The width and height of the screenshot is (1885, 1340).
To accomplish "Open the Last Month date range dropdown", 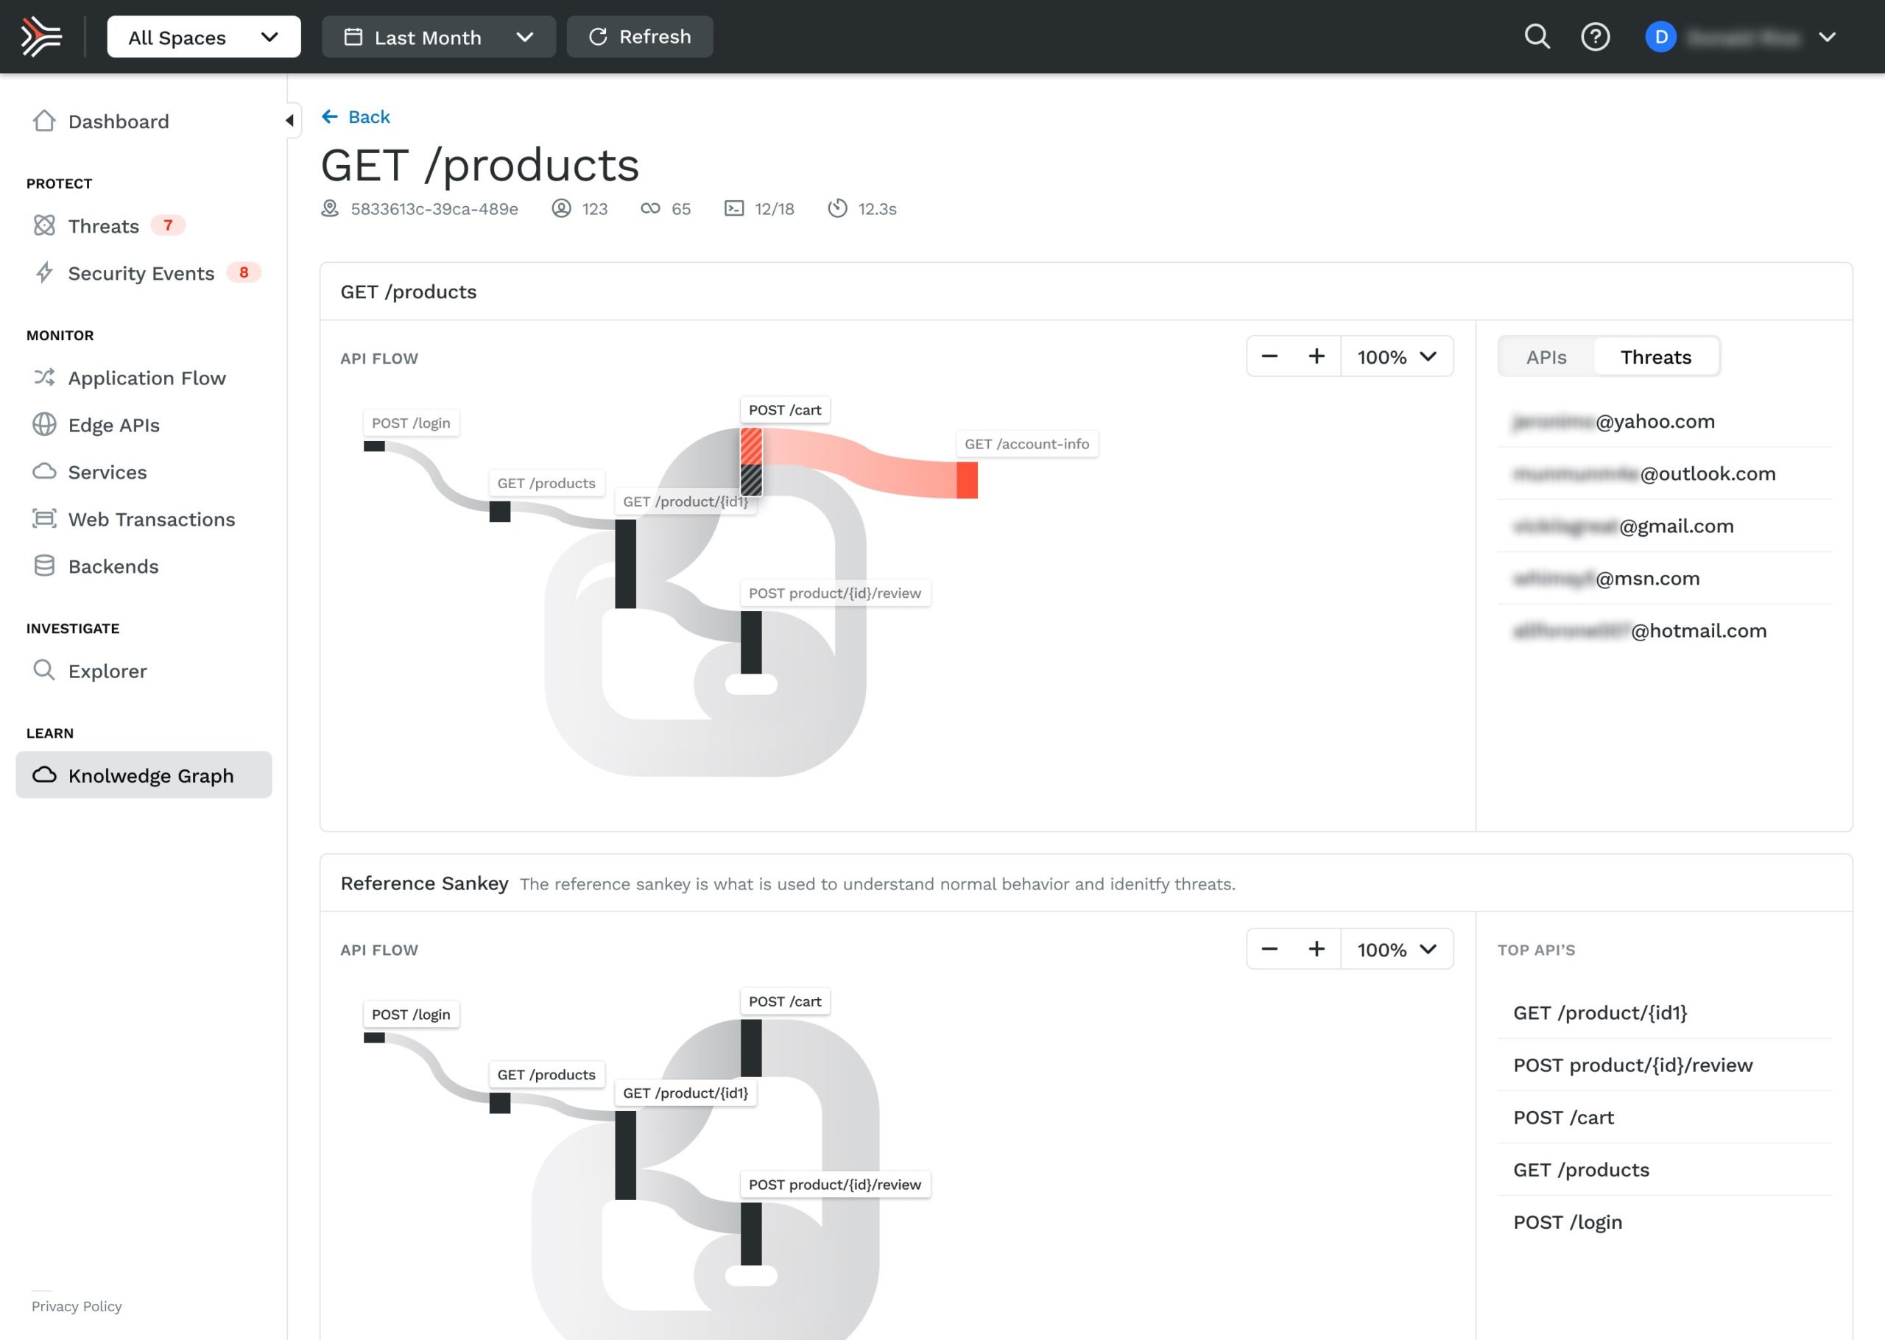I will 438,37.
